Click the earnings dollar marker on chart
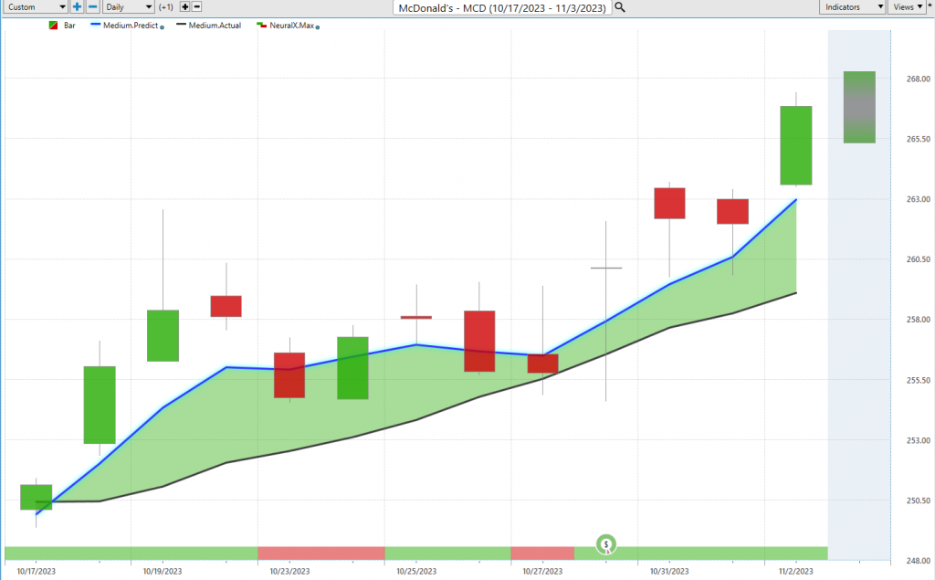 (606, 544)
